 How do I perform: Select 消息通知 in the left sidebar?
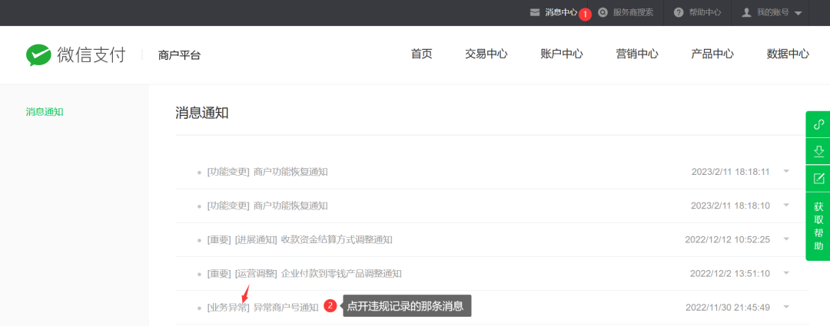click(45, 112)
